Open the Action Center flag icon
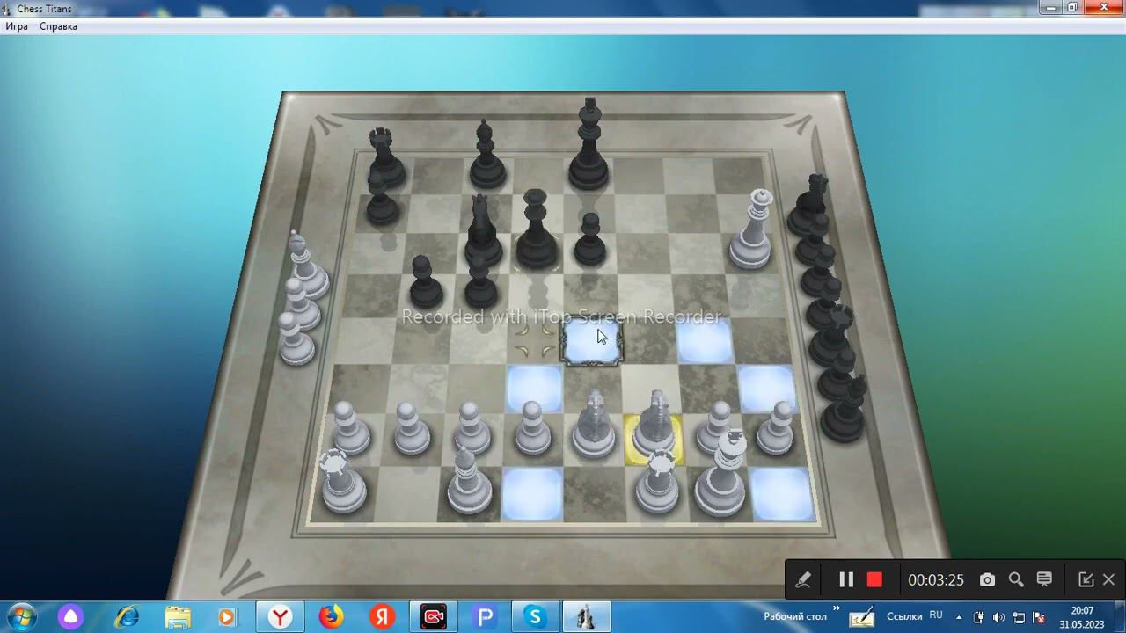This screenshot has height=633, width=1126. pos(1038,617)
